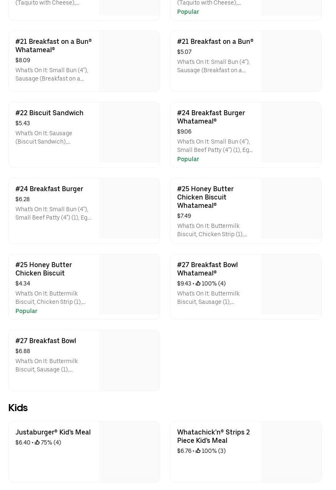Click thumbs-up rating icon on Justaburger Kid's Meal

(37, 442)
